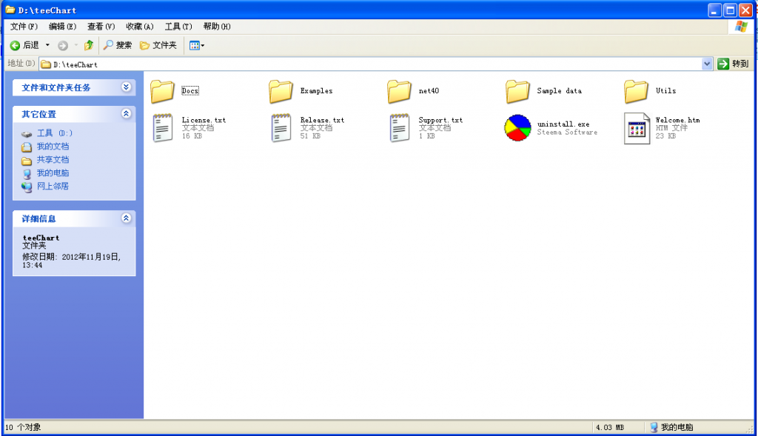Open 共享文档 link in sidebar
Image resolution: width=758 pixels, height=436 pixels.
click(53, 159)
